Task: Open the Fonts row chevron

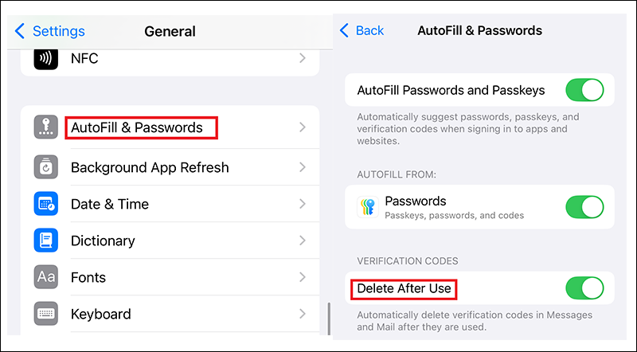Action: (x=303, y=277)
